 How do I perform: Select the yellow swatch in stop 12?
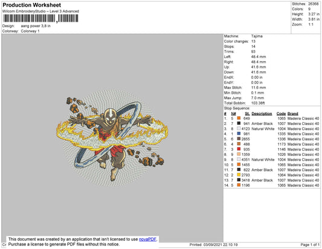[239, 175]
